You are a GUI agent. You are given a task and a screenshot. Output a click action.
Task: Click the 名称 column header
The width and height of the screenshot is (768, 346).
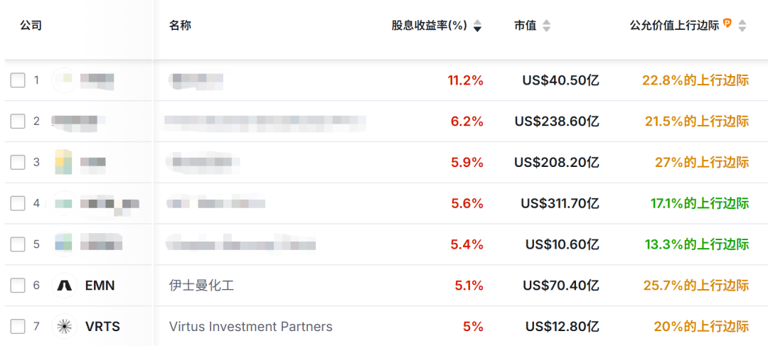180,26
